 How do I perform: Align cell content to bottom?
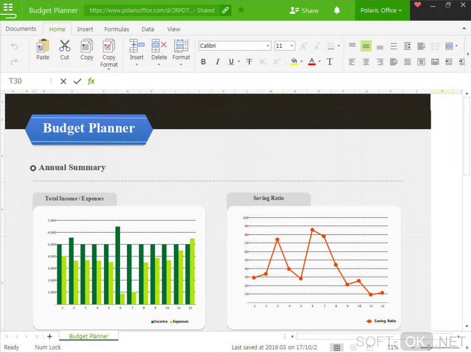[380, 46]
